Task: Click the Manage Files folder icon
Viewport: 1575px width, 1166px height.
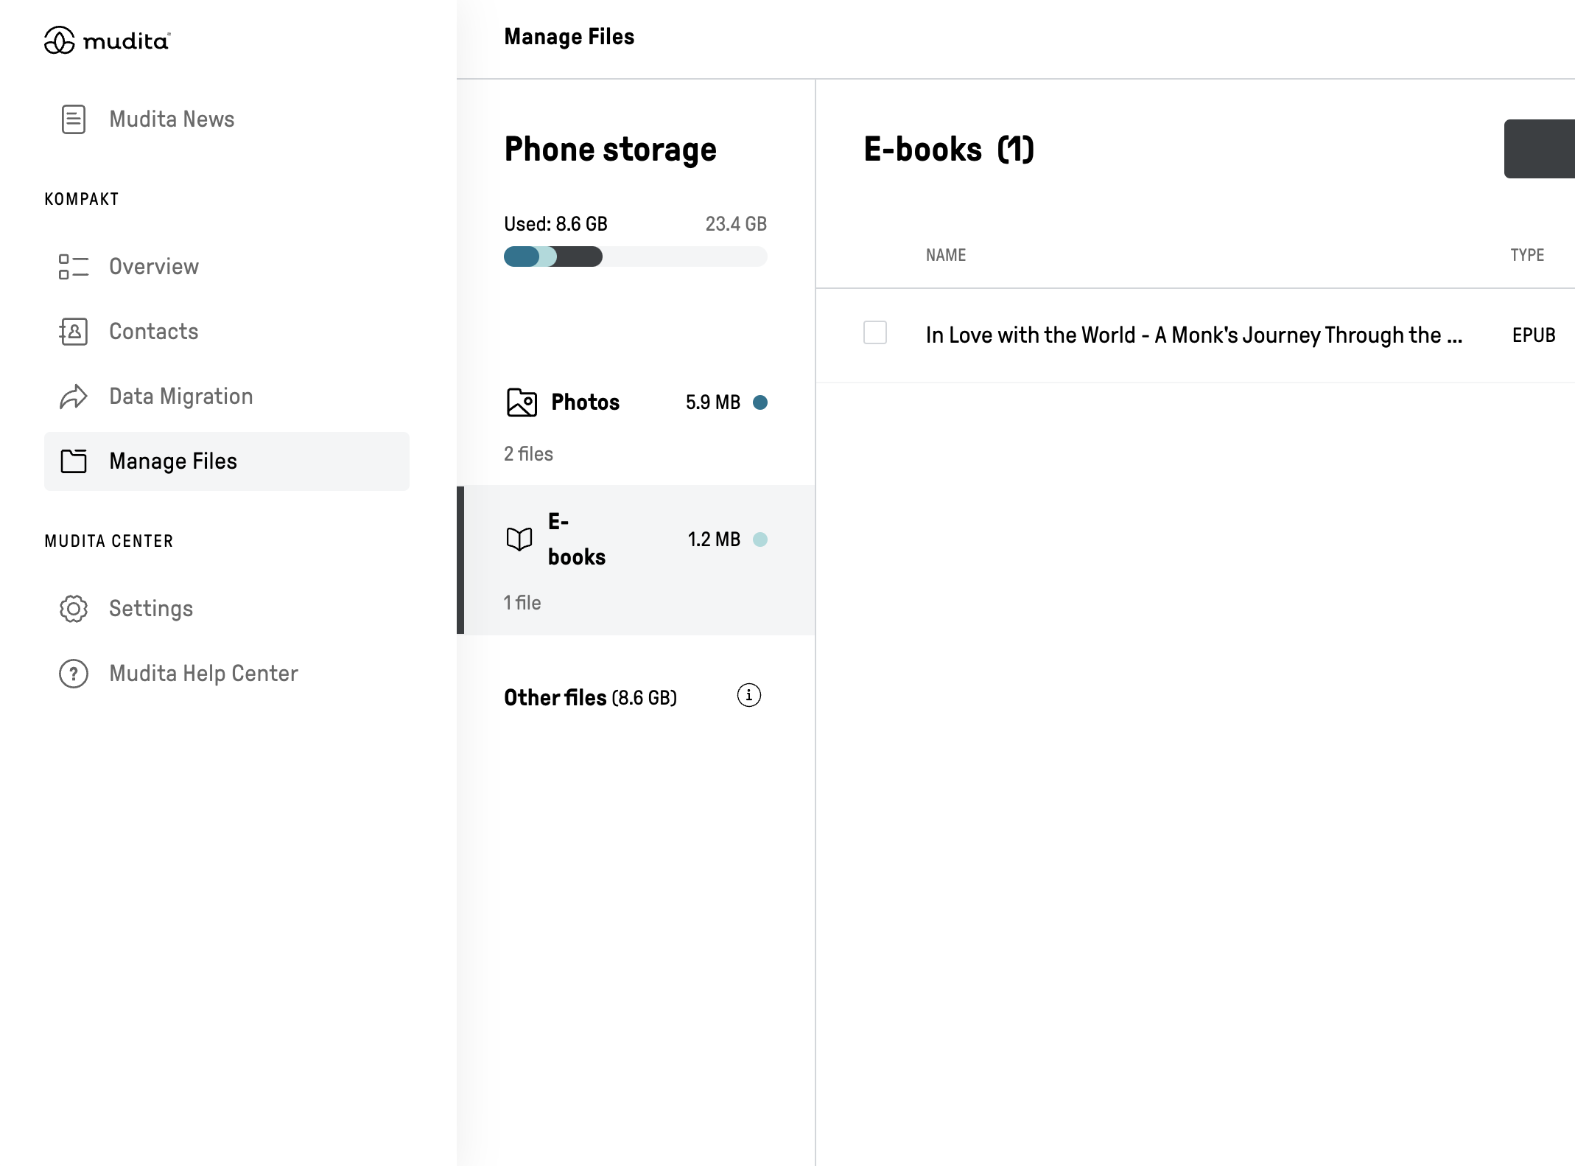Action: [74, 461]
